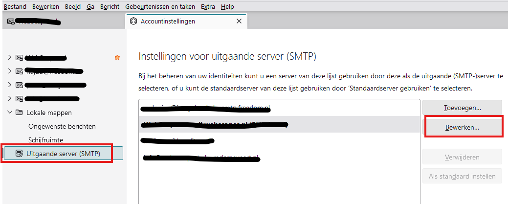The height and width of the screenshot is (204, 508).
Task: Open the Bestand menu
Action: pyautogui.click(x=15, y=7)
